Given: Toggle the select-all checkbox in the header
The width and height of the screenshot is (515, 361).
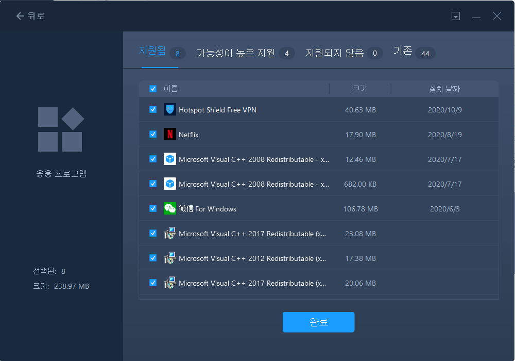Looking at the screenshot, I should click(x=153, y=89).
